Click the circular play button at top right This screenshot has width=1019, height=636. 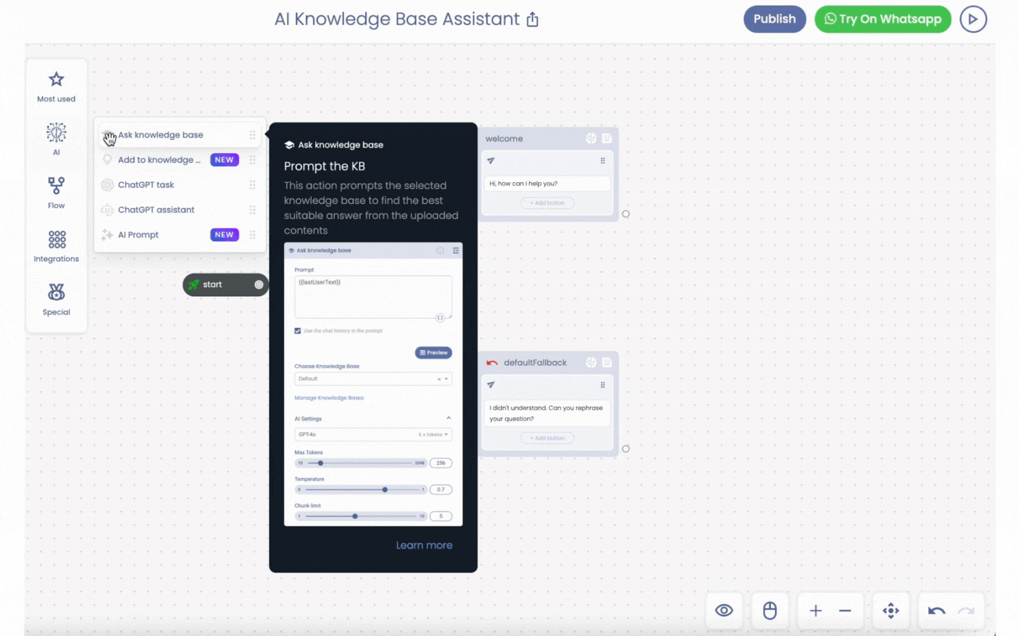pyautogui.click(x=973, y=19)
